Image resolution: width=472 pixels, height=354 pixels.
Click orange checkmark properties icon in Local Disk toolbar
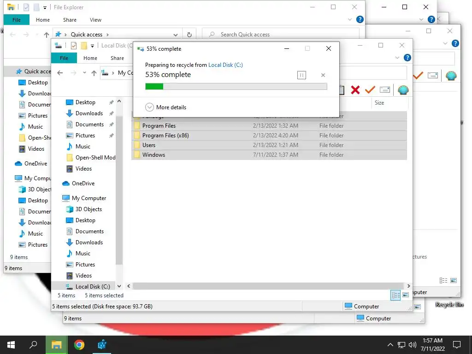point(370,90)
